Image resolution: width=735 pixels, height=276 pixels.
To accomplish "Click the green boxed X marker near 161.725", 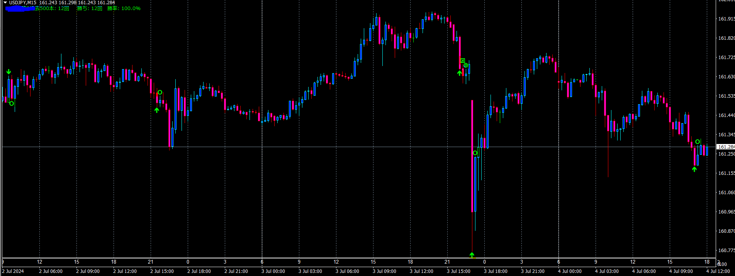I will click(x=463, y=61).
